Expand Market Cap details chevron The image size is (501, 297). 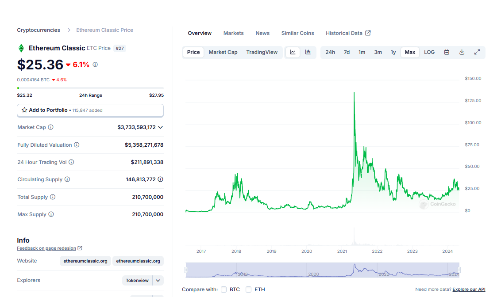160,127
